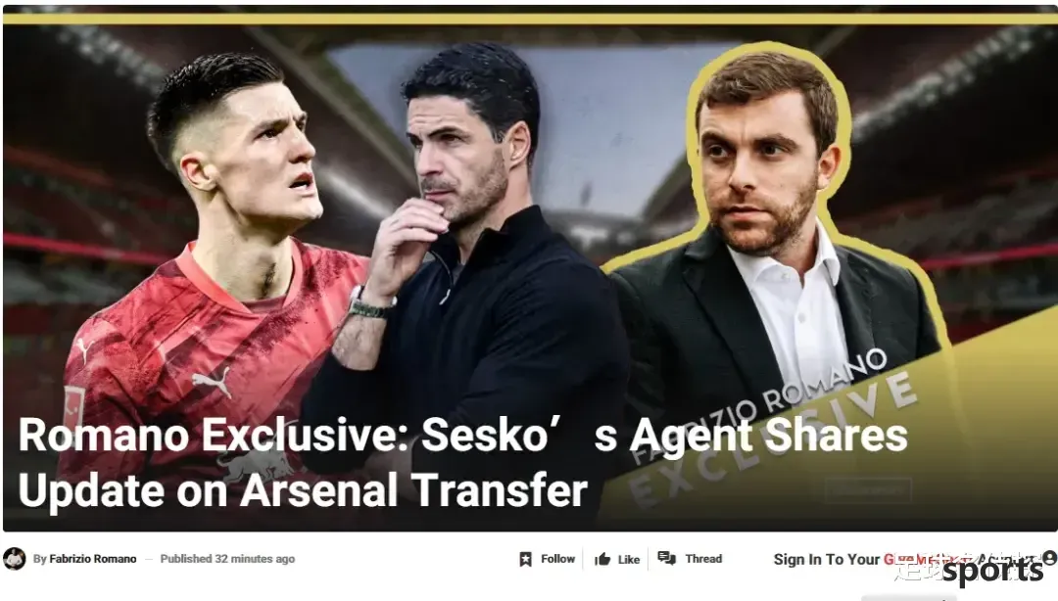Click the account profile icon at far right
Screen dimensions: 1058x601
click(1049, 558)
